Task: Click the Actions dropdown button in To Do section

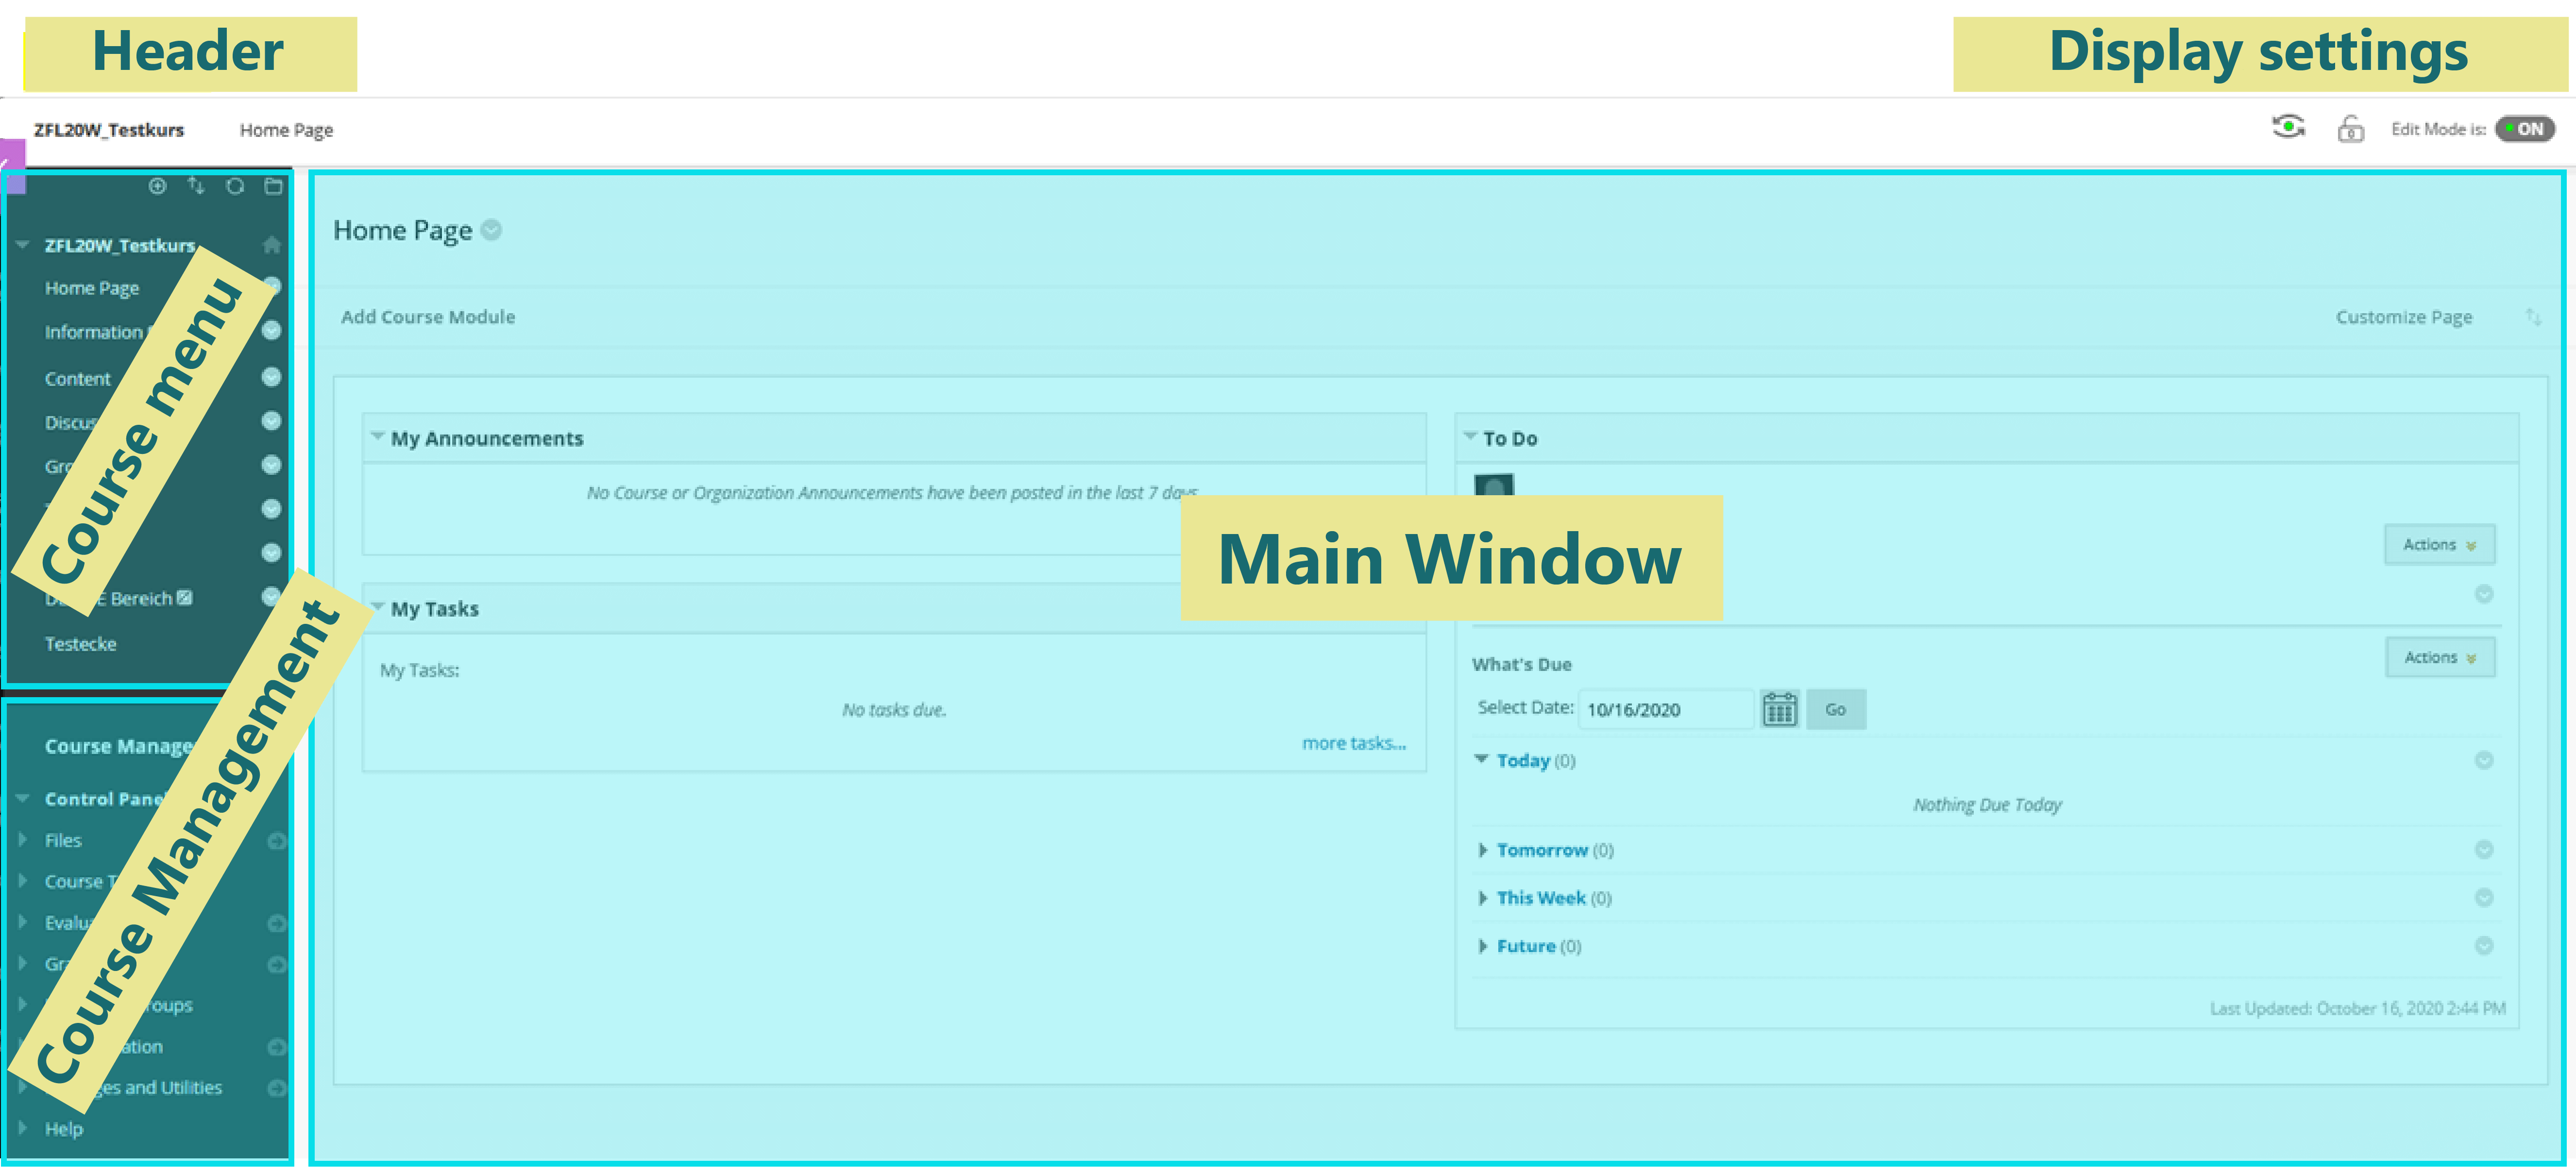Action: click(2438, 544)
